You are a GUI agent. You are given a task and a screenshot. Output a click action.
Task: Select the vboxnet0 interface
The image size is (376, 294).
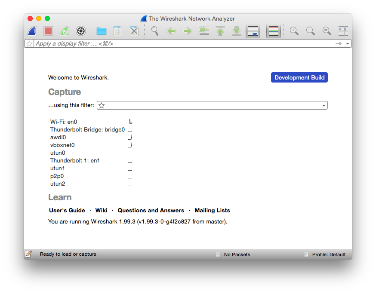point(62,145)
